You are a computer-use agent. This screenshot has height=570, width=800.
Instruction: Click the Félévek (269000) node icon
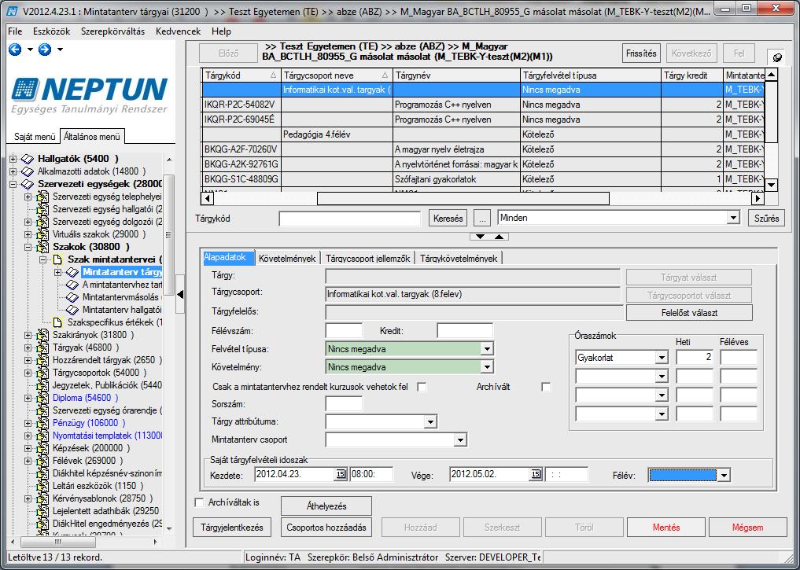43,461
